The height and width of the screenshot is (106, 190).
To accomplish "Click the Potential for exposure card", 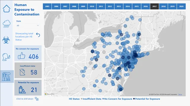I will pyautogui.click(x=28, y=88).
